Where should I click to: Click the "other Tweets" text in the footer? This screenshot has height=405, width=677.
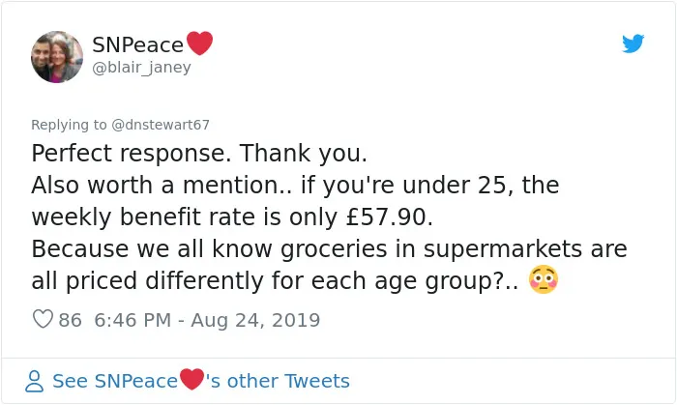[x=288, y=381]
